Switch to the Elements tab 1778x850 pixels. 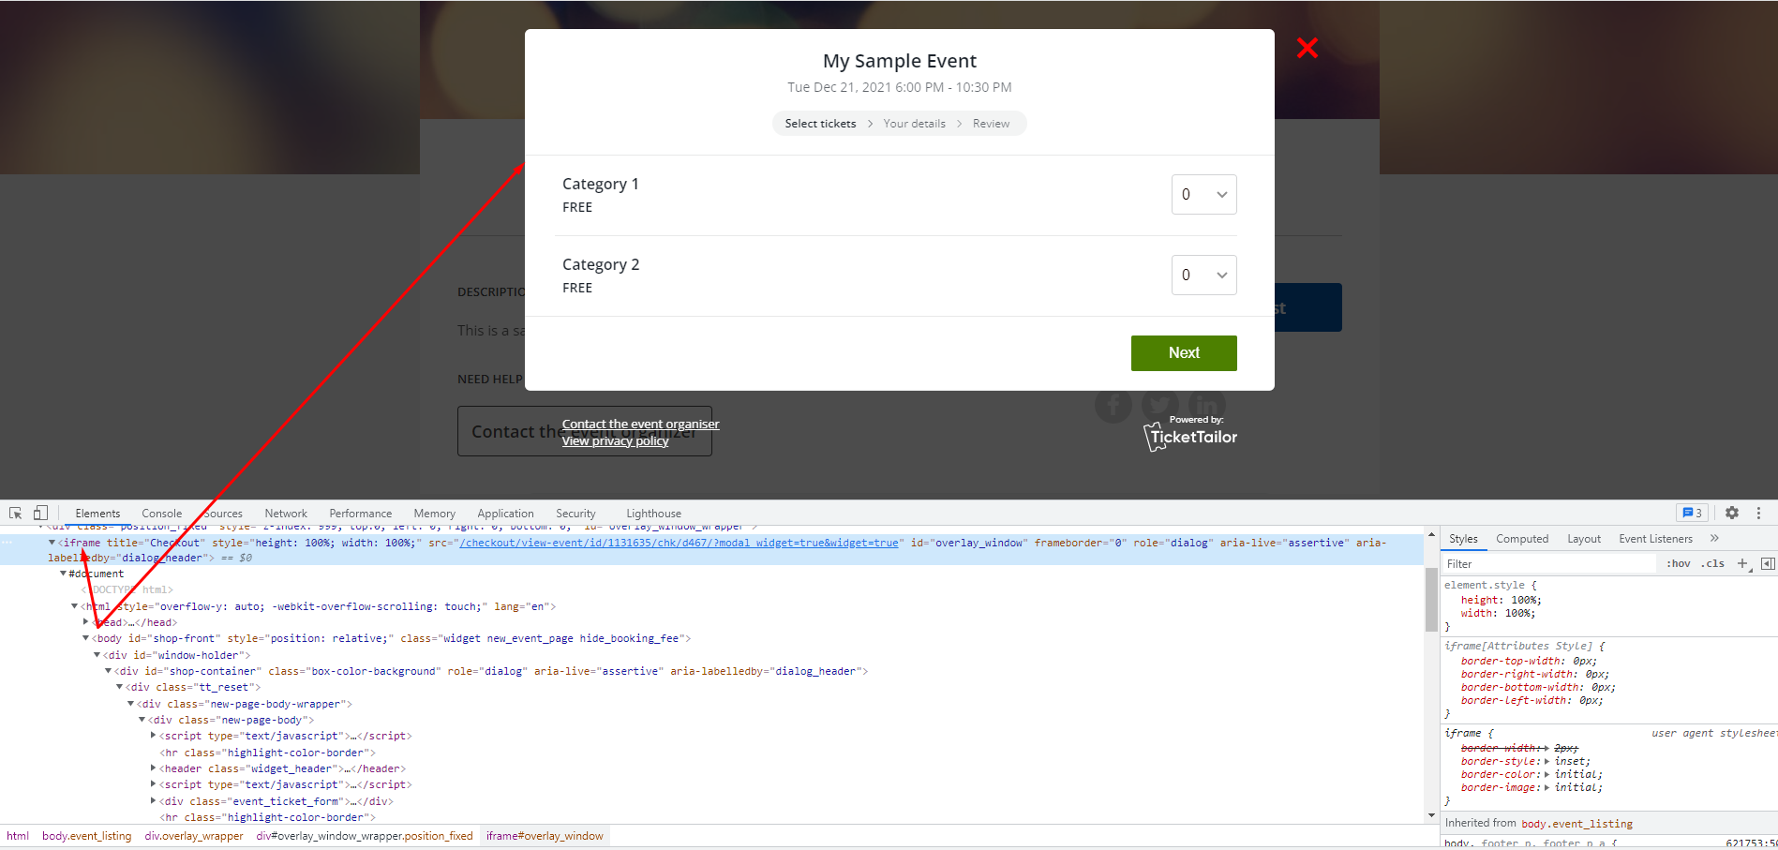pos(97,514)
